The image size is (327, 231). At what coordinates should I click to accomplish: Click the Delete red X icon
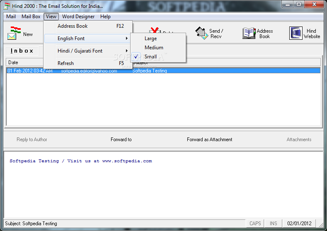[155, 30]
